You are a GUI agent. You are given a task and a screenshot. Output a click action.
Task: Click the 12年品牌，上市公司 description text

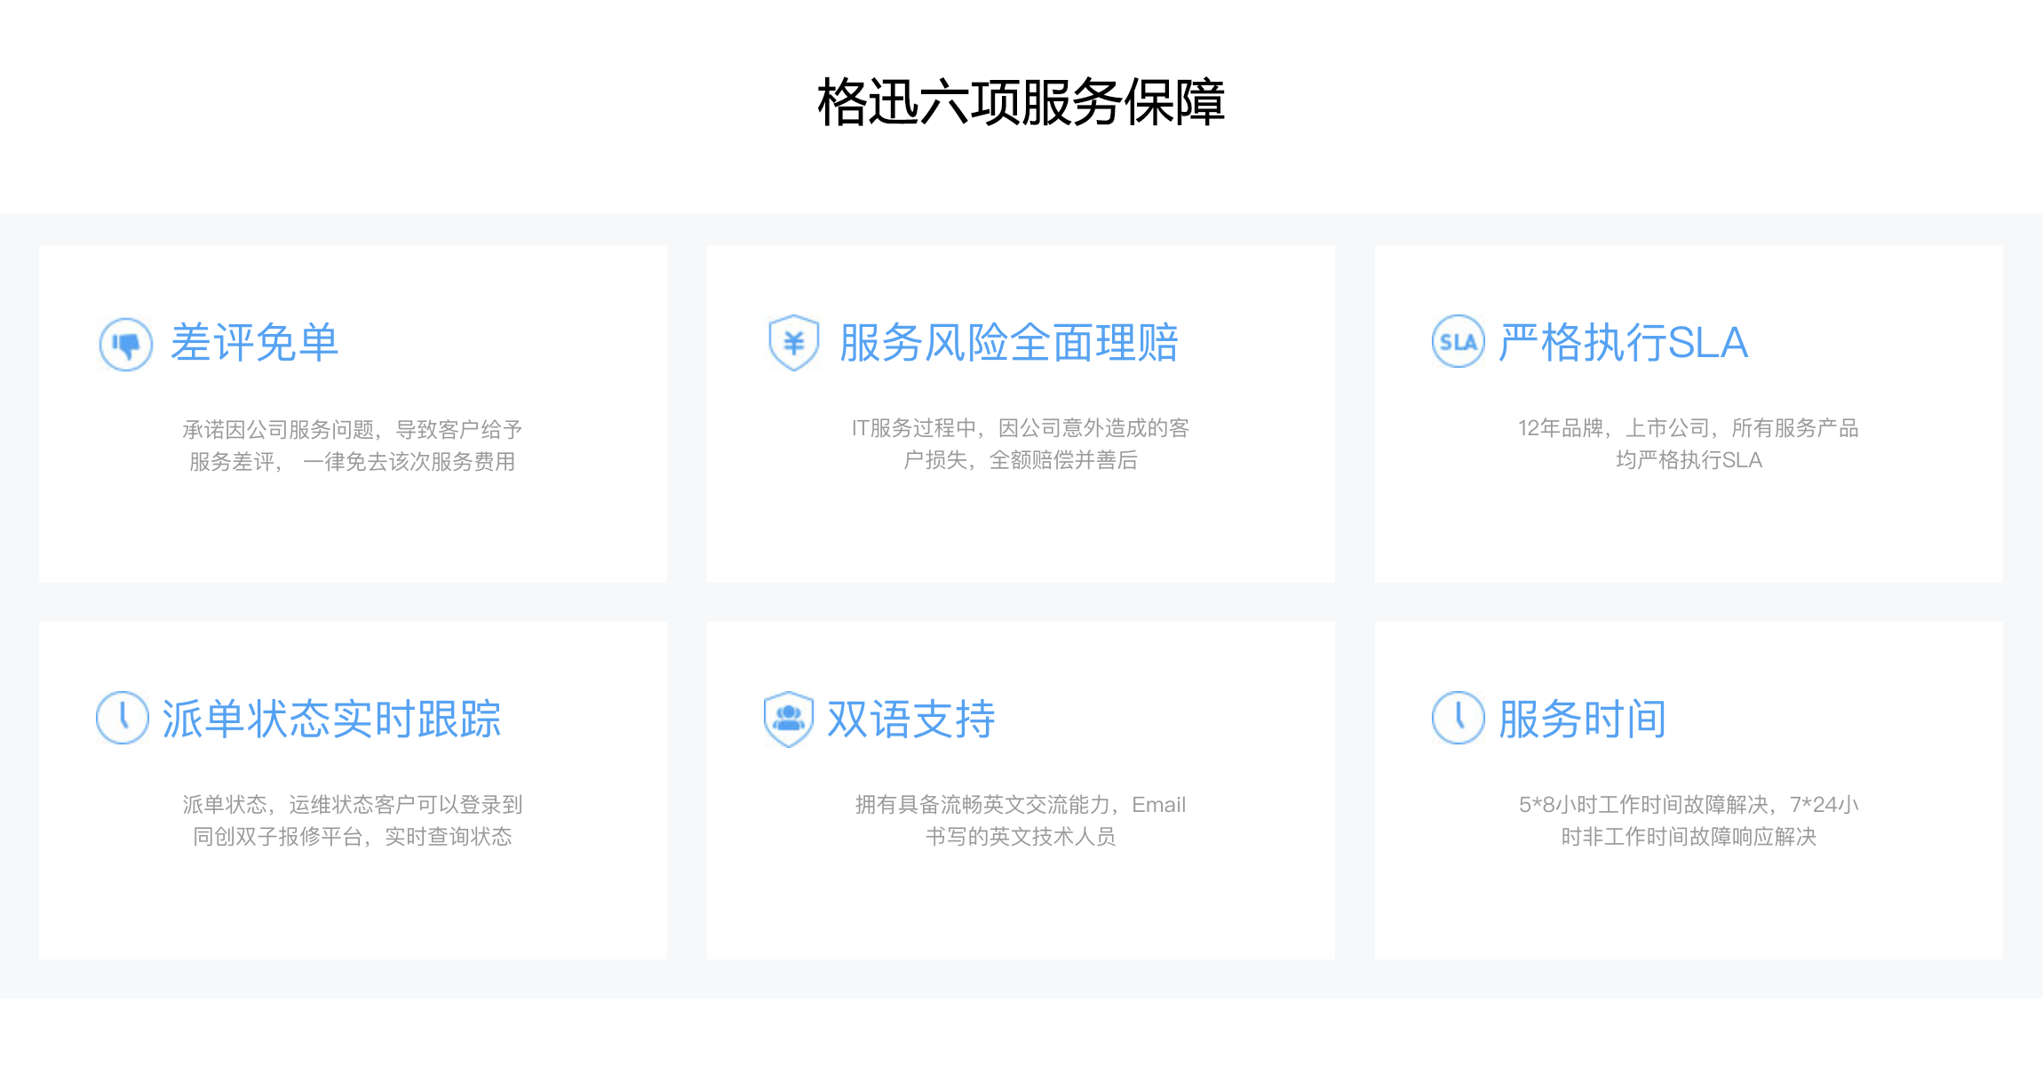pos(1688,428)
